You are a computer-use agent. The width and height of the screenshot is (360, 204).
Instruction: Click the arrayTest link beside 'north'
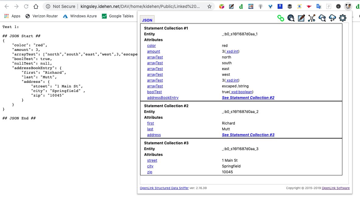pyautogui.click(x=155, y=57)
